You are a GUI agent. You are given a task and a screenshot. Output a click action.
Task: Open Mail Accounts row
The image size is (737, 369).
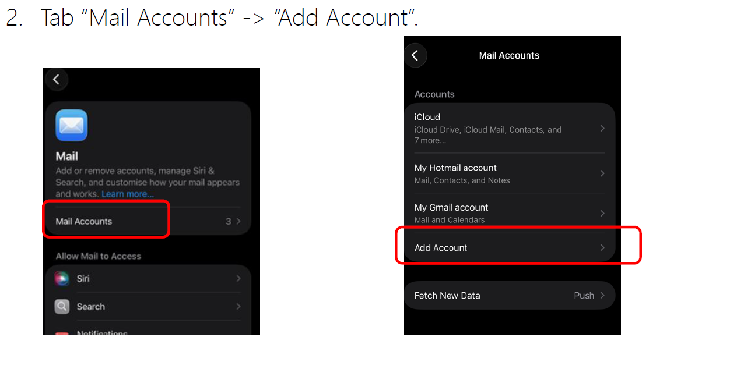point(148,221)
